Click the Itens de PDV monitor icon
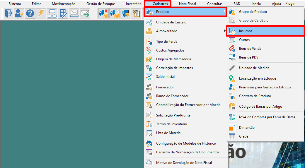Viewport: 305px width, 168px height. tap(232, 57)
